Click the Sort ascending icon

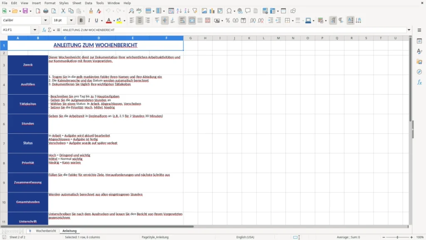[x=179, y=11]
